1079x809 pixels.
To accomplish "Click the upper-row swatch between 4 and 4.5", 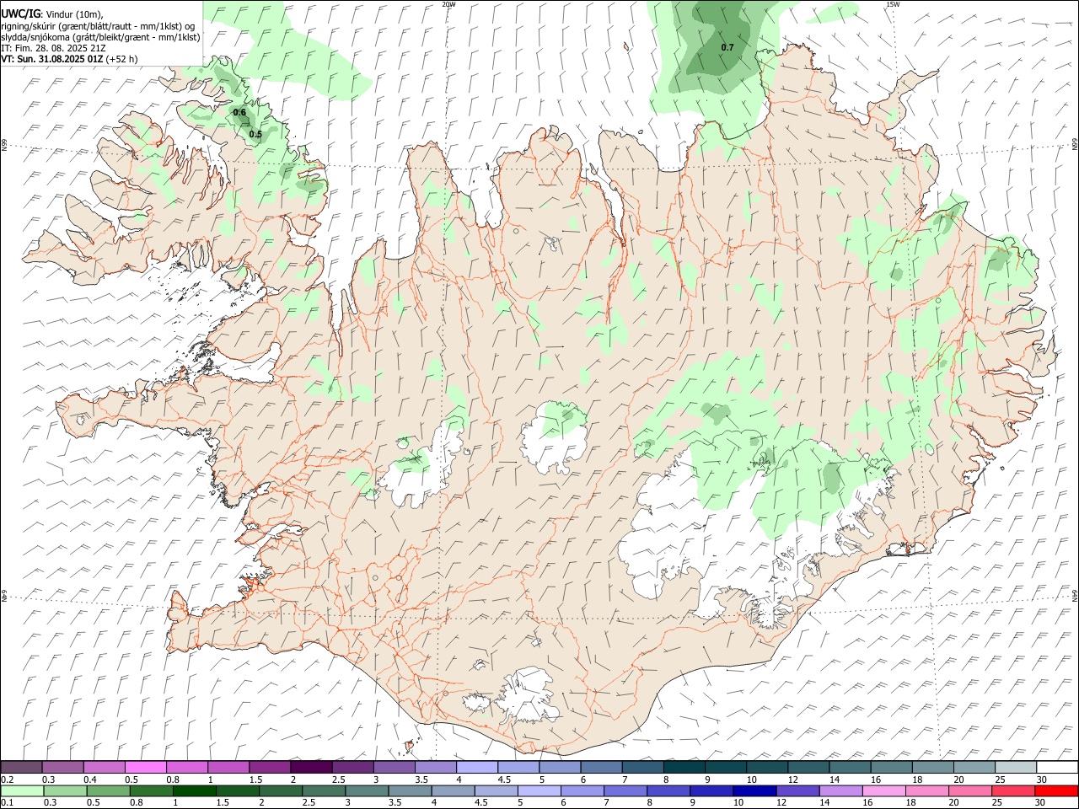I will click(477, 768).
